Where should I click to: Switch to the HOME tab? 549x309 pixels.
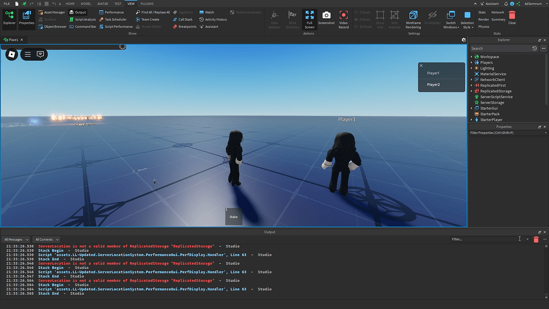70,4
